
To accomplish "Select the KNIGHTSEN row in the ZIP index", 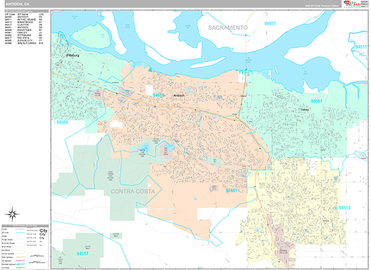I will click(x=24, y=30).
